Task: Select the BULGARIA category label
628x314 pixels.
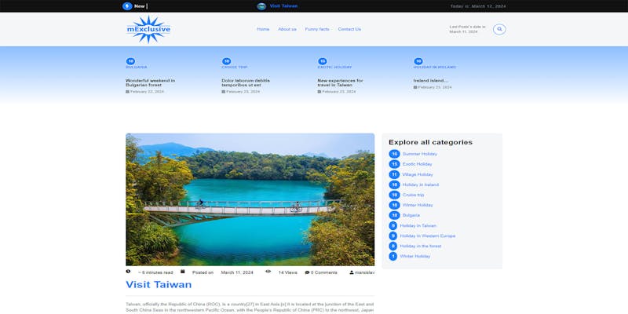Action: pos(137,68)
